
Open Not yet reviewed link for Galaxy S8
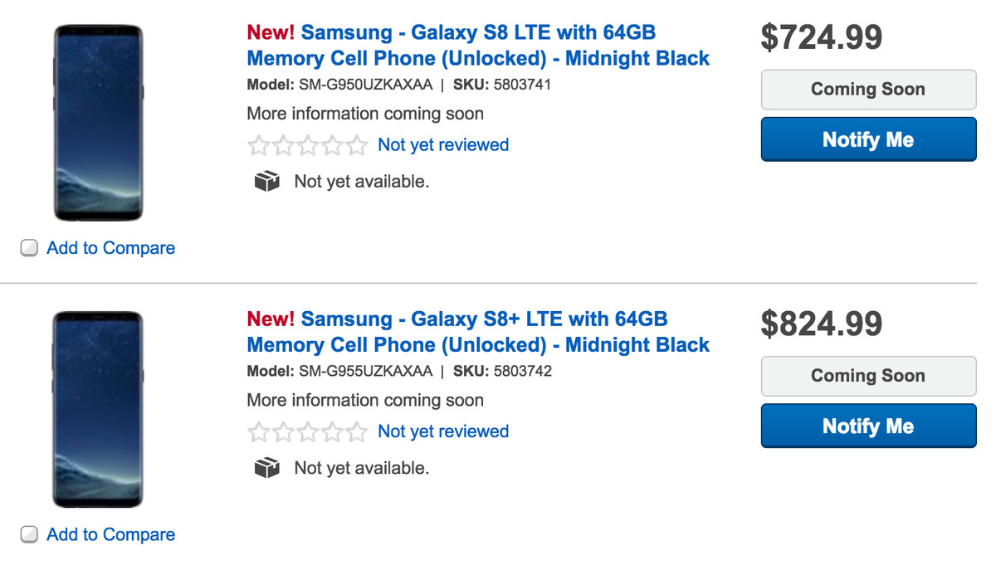coord(443,145)
